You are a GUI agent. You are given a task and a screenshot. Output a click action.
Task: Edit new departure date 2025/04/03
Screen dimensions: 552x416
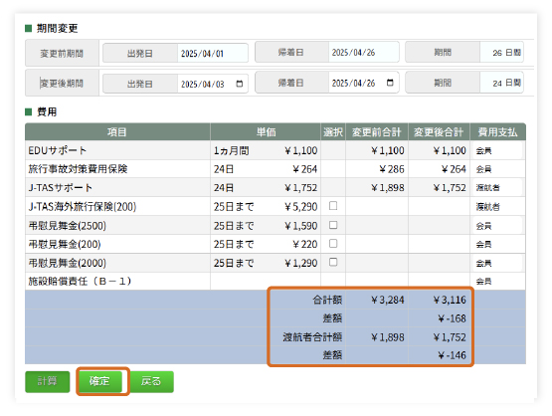[213, 84]
